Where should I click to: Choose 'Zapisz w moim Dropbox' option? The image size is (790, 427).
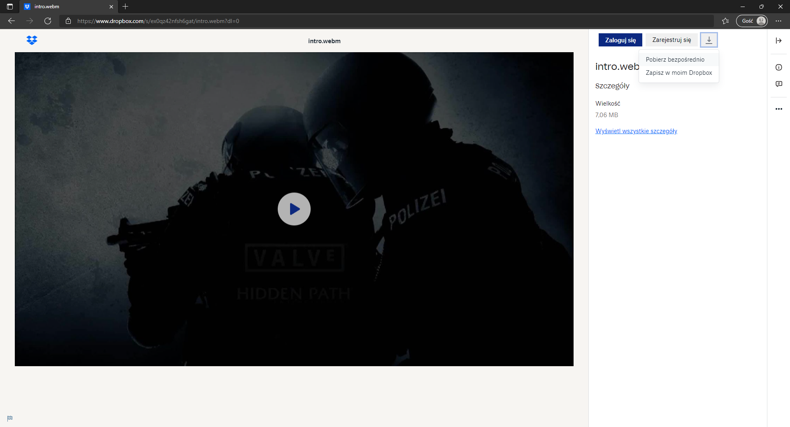(678, 73)
